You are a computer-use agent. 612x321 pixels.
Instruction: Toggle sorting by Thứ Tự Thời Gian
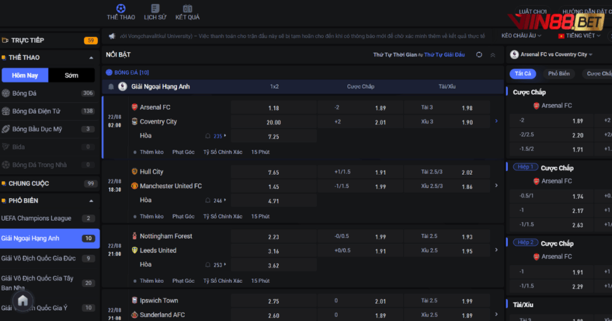click(394, 55)
